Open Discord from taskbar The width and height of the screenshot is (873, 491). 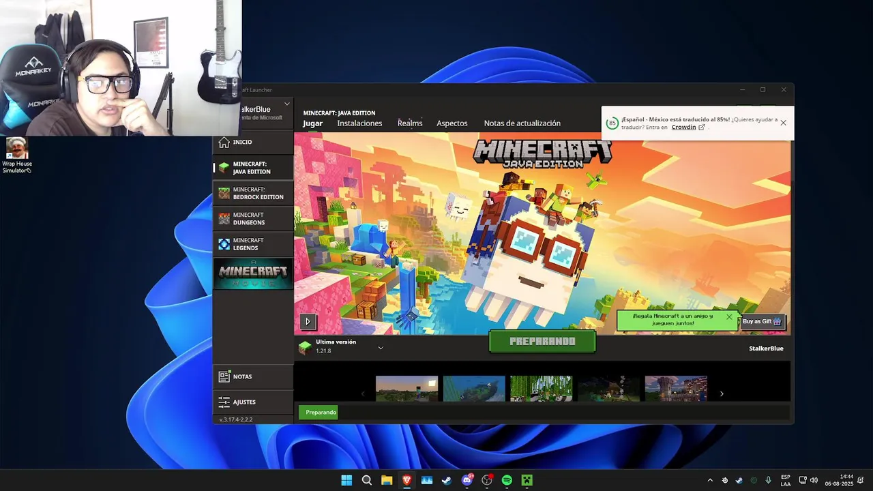[467, 480]
